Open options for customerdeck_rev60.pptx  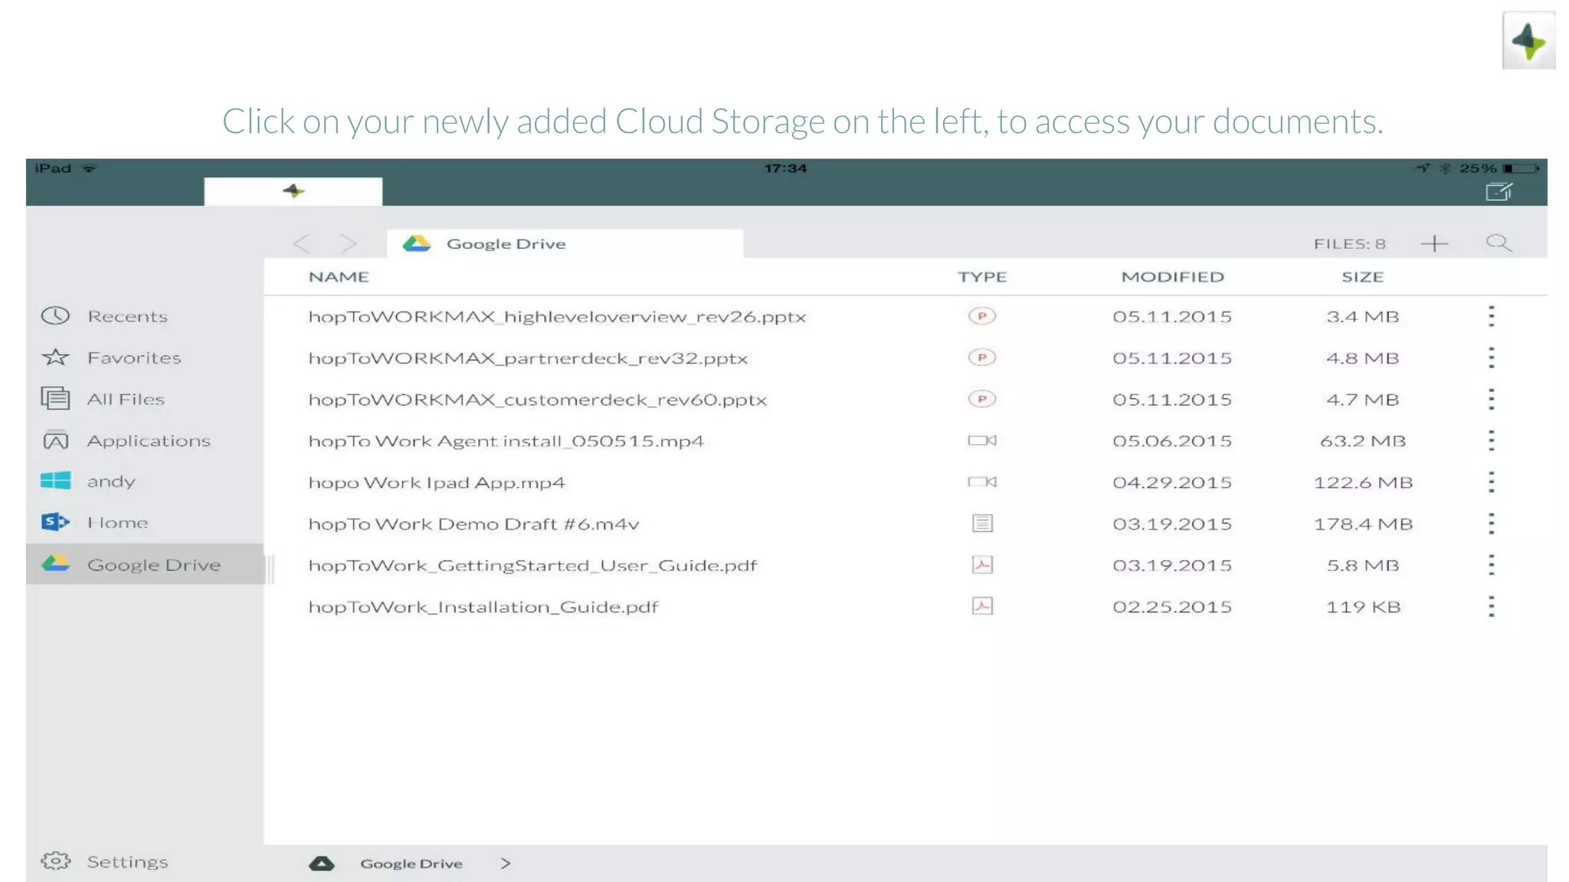pos(1491,399)
